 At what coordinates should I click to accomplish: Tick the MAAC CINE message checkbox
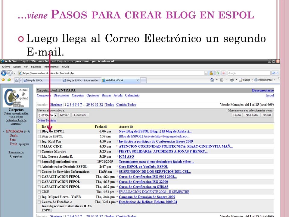(x=39, y=146)
